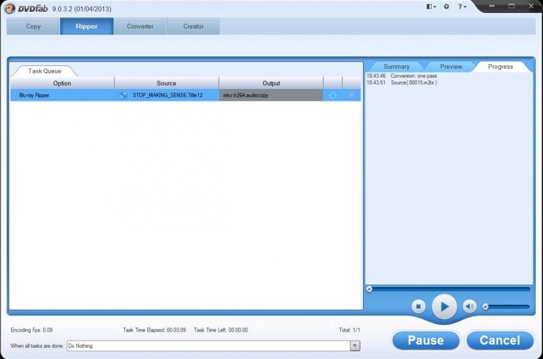Click the Task Time Elapsed status text

coord(154,330)
